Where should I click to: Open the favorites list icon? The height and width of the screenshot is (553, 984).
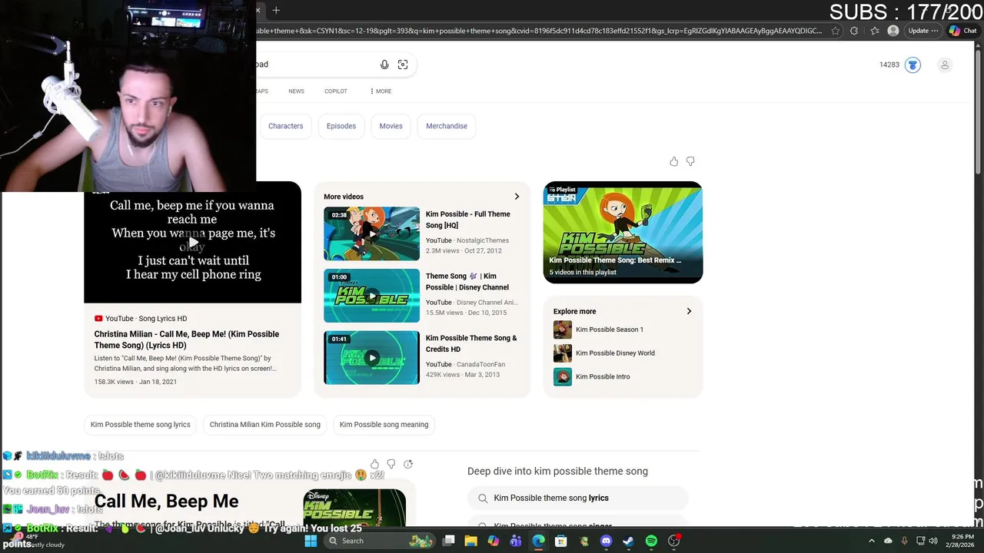pyautogui.click(x=875, y=31)
